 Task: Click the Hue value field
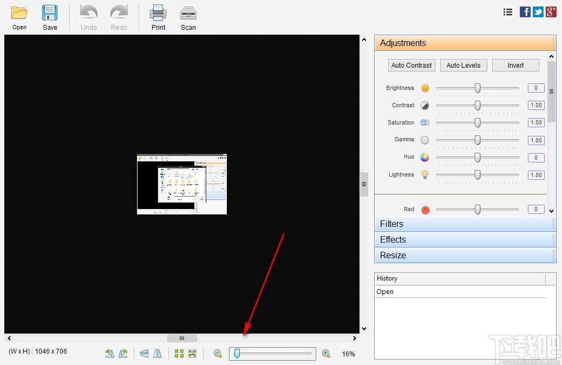pyautogui.click(x=536, y=158)
